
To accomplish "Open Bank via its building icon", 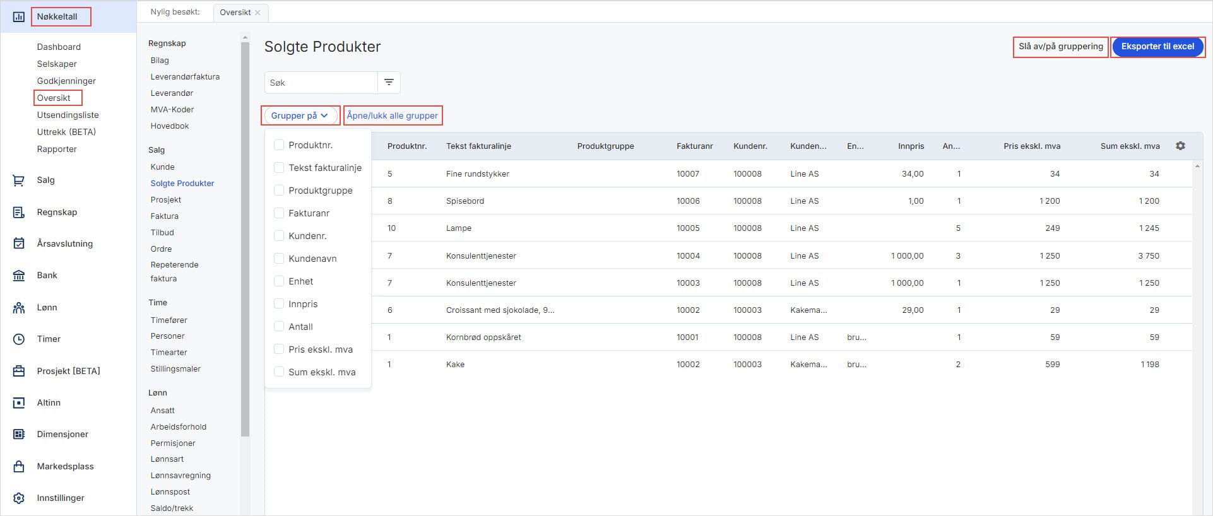I will pos(19,276).
